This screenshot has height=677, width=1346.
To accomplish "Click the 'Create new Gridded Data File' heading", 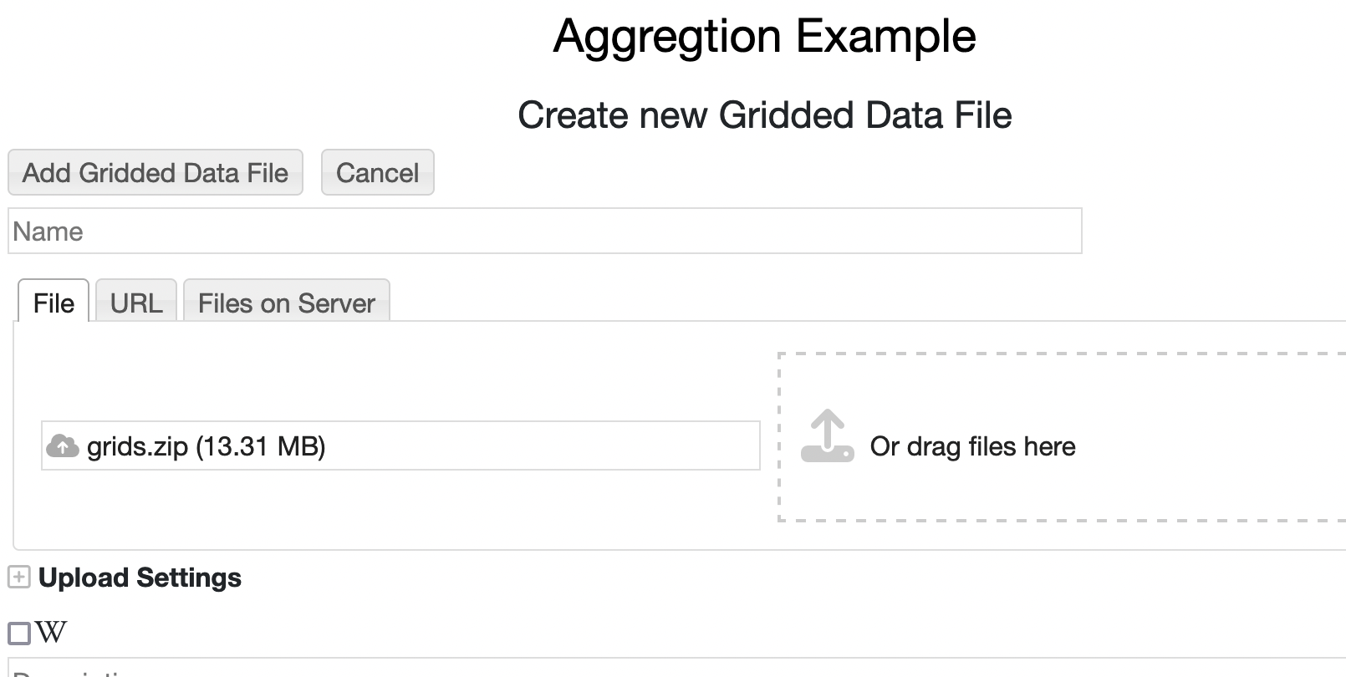I will coord(765,115).
